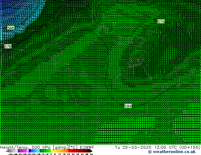The height and width of the screenshot is (155, 201).
Task: Click the '(00+156)' forecast offset text
Action: [x=190, y=147]
